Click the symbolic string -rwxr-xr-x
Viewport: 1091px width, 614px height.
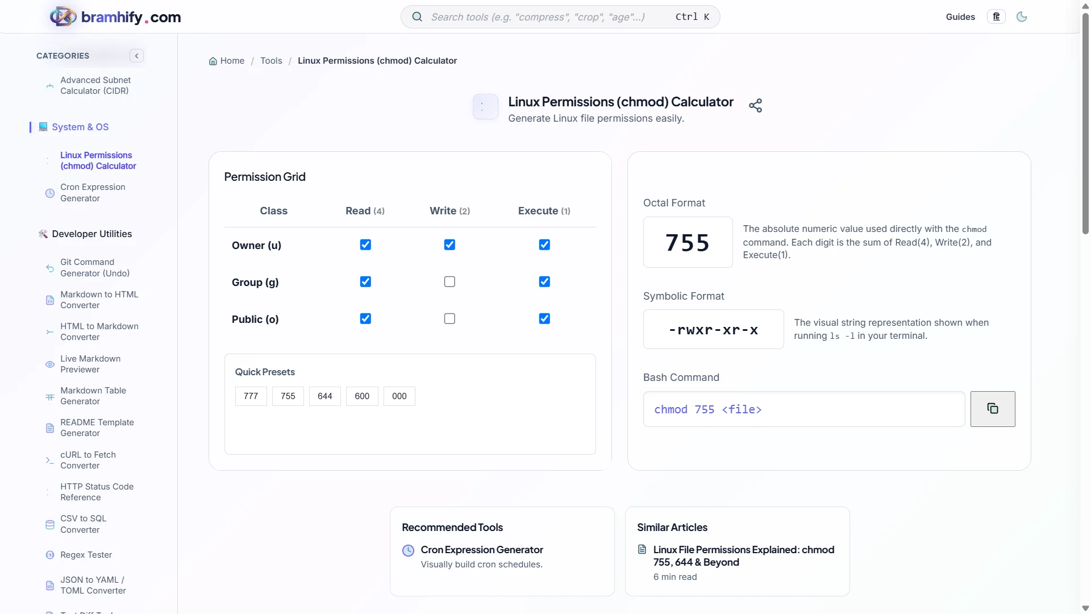[x=714, y=330]
